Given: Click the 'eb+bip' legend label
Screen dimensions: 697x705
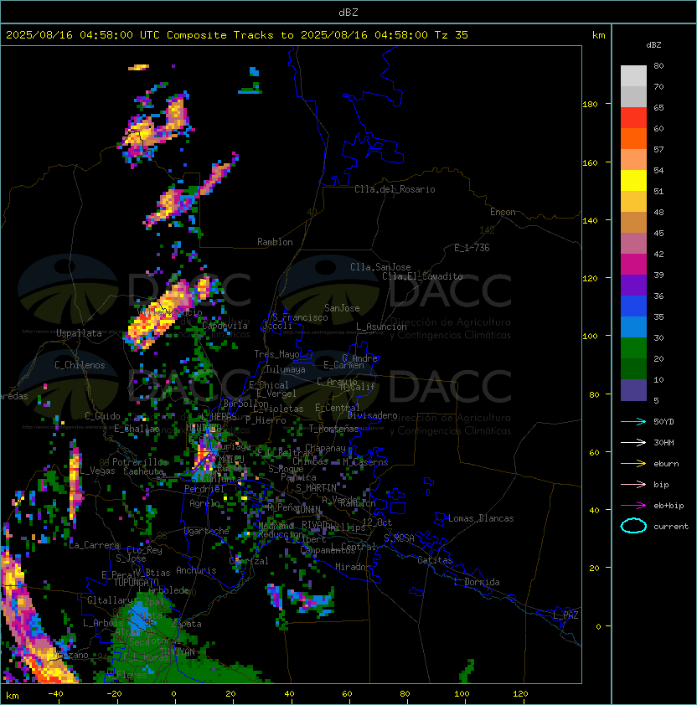Looking at the screenshot, I should click(x=669, y=506).
